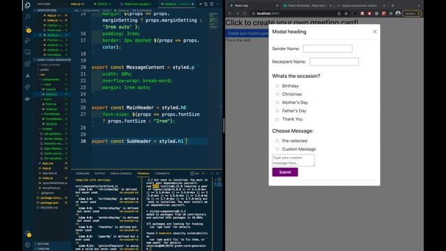Screen dimensions: 446x251
Task: Select the Christmas occasion radio button
Action: pyautogui.click(x=277, y=94)
